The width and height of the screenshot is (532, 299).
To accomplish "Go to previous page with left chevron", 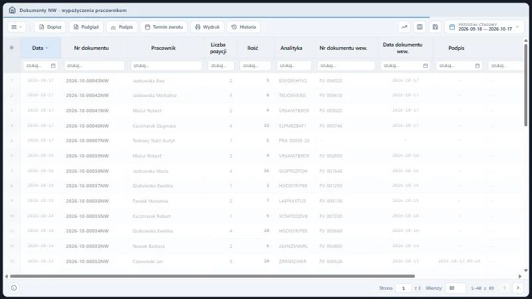I will click(505, 288).
